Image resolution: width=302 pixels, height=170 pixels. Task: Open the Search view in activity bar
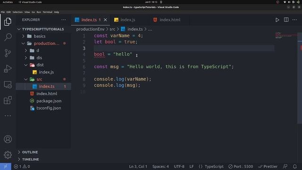[x=8, y=37]
